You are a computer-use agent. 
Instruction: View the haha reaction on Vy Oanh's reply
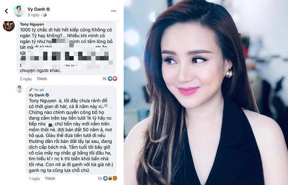click(x=110, y=178)
